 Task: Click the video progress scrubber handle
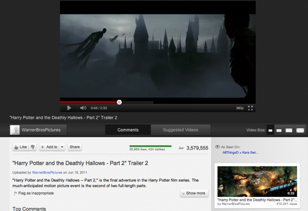[x=119, y=102]
